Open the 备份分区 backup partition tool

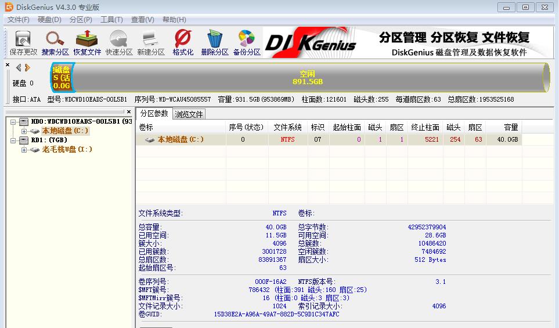coord(247,43)
